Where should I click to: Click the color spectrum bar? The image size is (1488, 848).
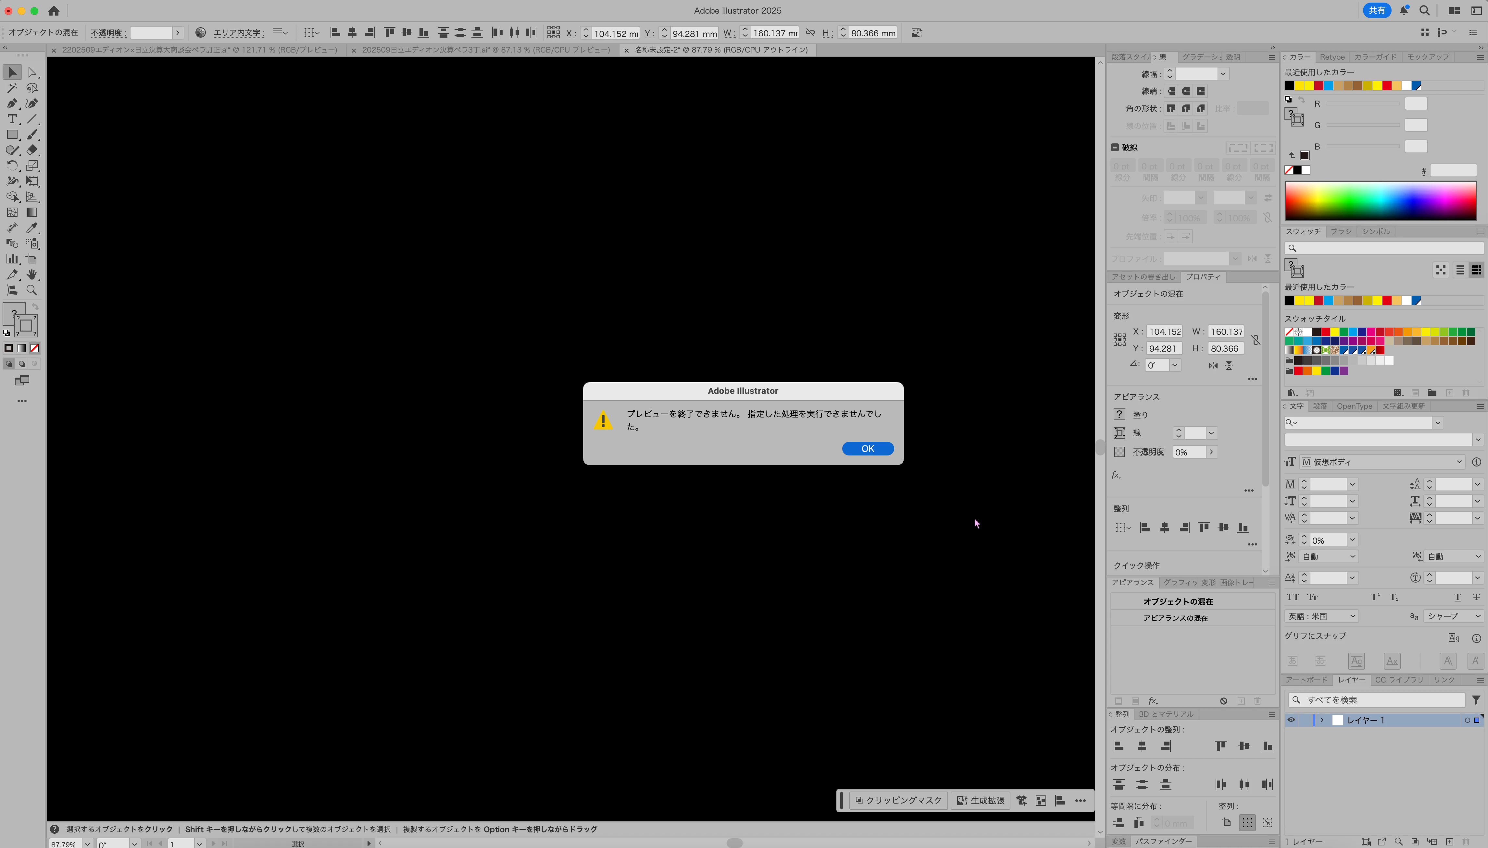tap(1380, 201)
